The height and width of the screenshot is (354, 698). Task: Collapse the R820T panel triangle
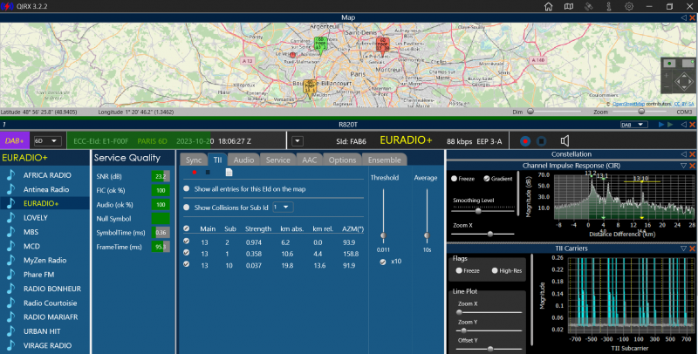pos(684,125)
